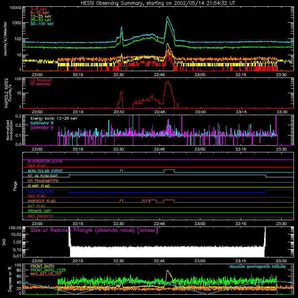Select the orange 6-12 keV legend label
This screenshot has width=298, height=298.
(40, 13)
